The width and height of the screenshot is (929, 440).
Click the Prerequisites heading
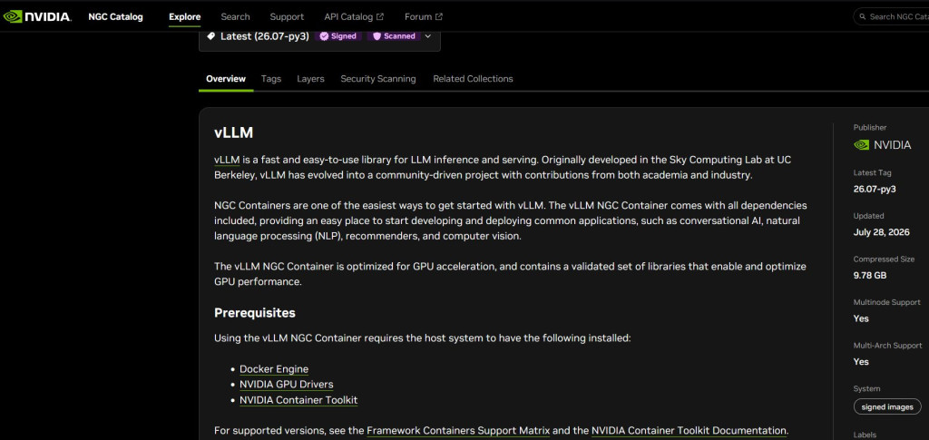255,313
